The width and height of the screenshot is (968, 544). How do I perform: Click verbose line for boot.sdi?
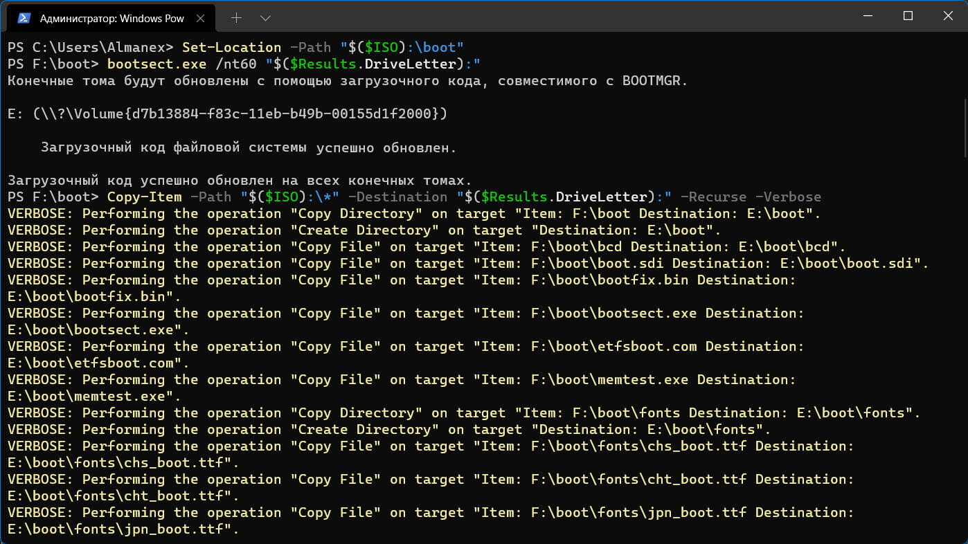point(468,263)
